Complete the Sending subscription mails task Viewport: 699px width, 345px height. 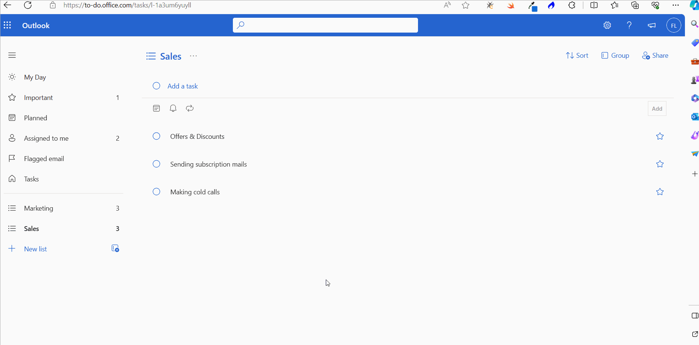(156, 164)
